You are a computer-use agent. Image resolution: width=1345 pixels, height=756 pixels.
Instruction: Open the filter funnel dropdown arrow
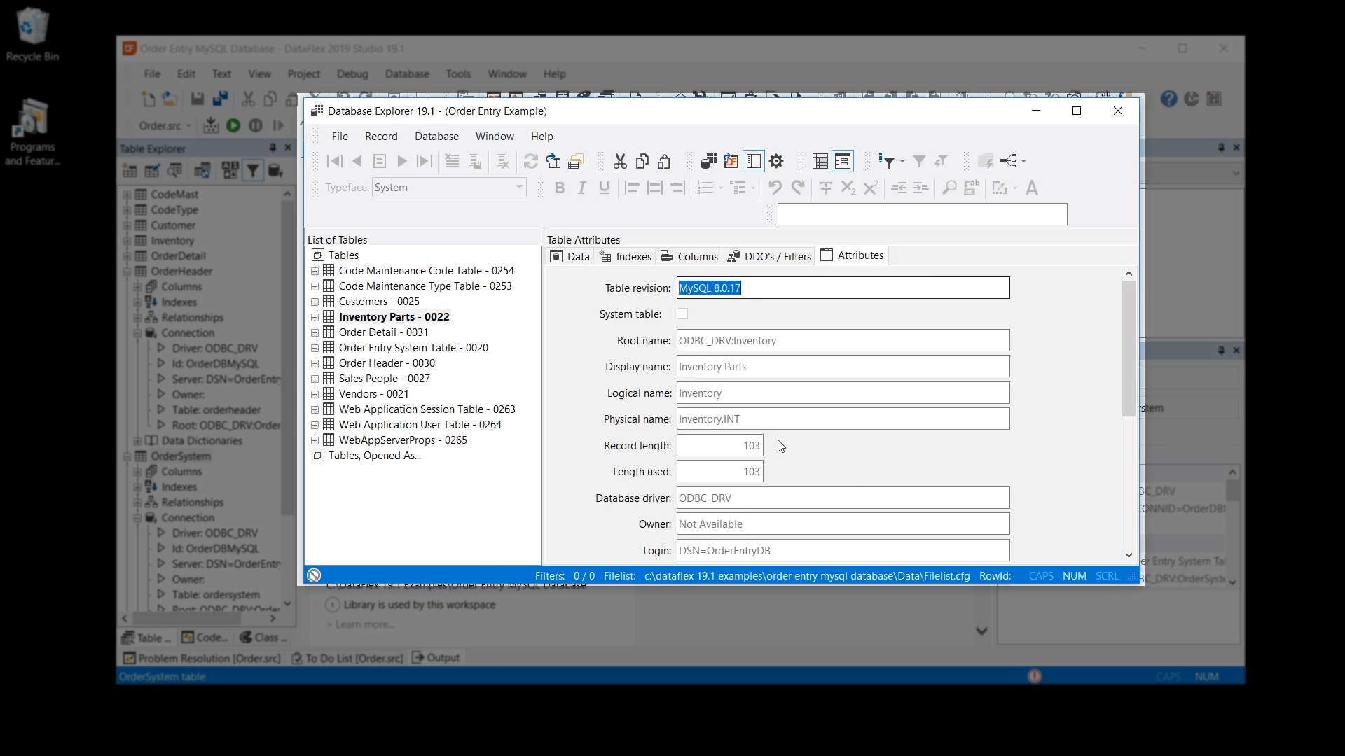(902, 162)
